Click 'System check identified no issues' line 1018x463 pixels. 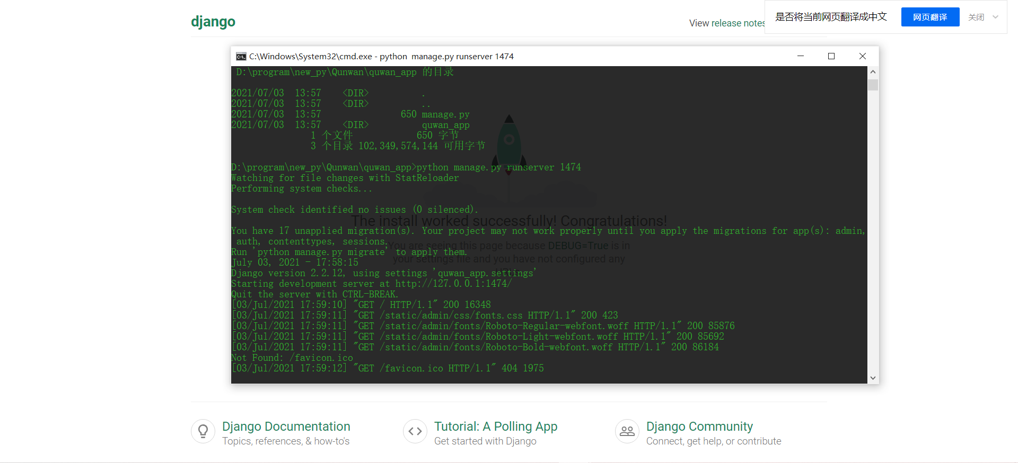coord(355,210)
